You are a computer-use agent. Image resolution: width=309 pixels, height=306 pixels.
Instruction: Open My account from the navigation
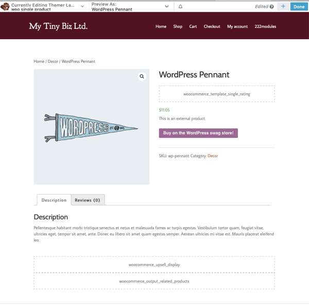tap(237, 27)
